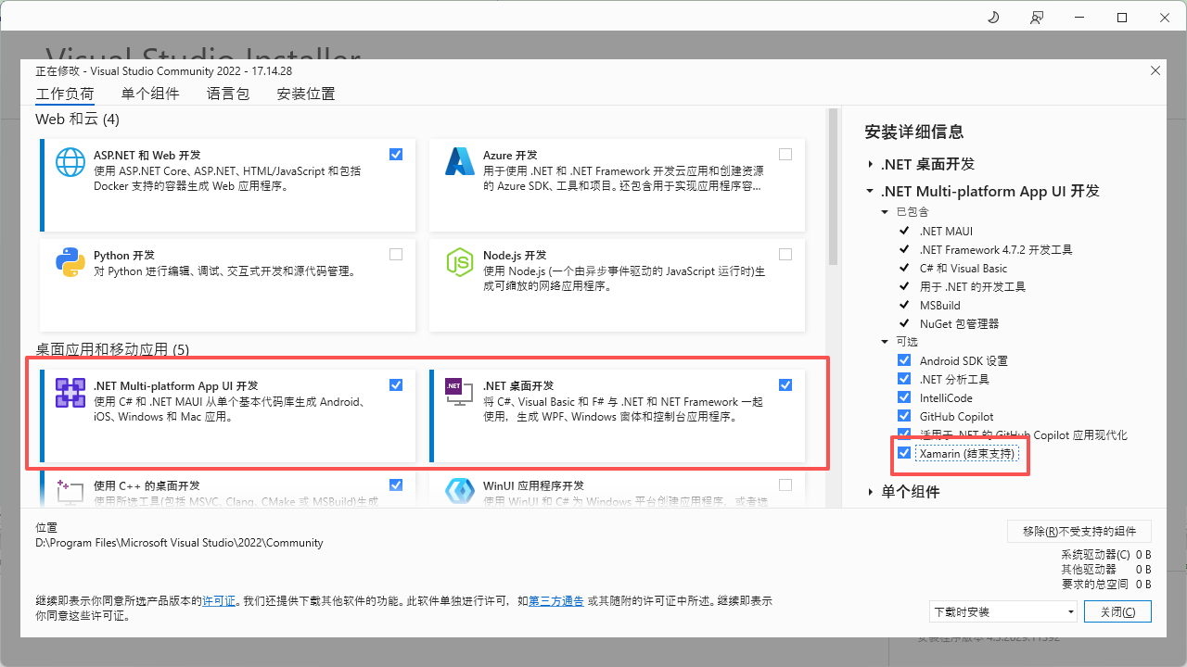
Task: Click the 要求的总空间 value
Action: (1142, 585)
